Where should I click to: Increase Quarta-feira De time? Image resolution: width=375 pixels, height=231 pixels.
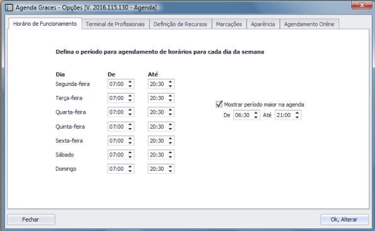pos(130,110)
